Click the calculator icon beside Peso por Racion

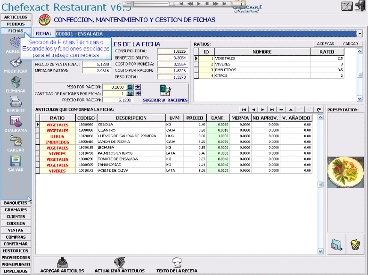point(130,87)
